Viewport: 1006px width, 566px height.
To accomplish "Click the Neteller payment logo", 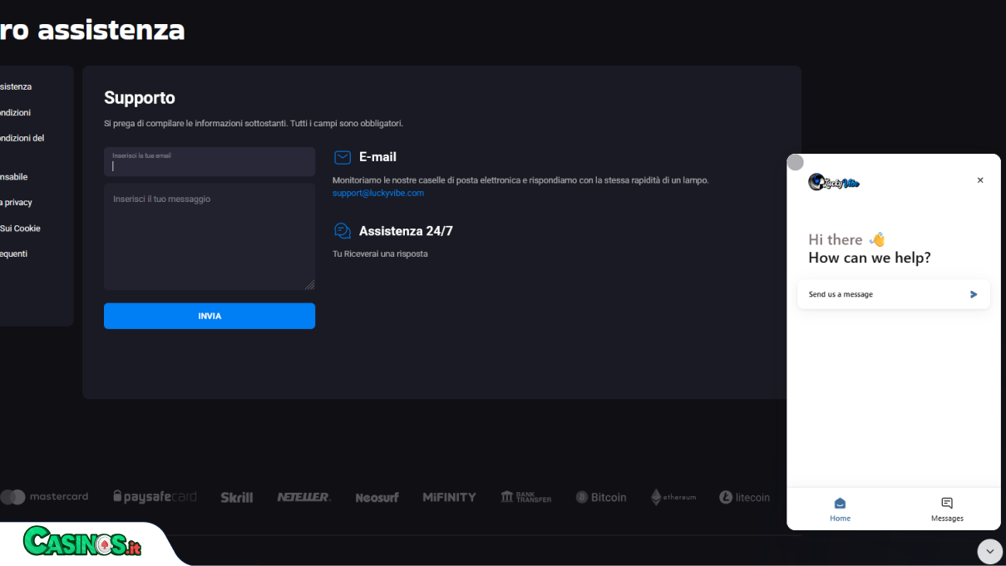I will click(x=303, y=497).
